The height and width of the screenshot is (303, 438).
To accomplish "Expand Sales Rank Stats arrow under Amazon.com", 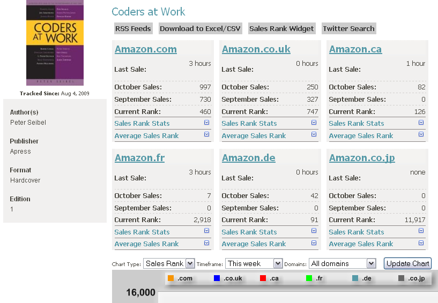I will (207, 123).
